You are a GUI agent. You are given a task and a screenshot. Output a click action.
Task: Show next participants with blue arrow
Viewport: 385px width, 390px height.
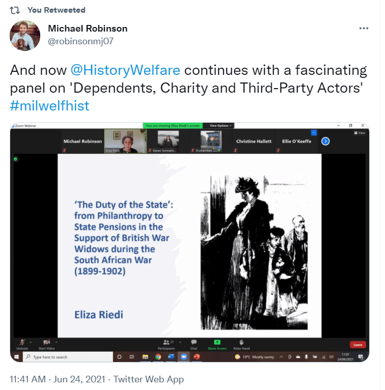pos(325,141)
